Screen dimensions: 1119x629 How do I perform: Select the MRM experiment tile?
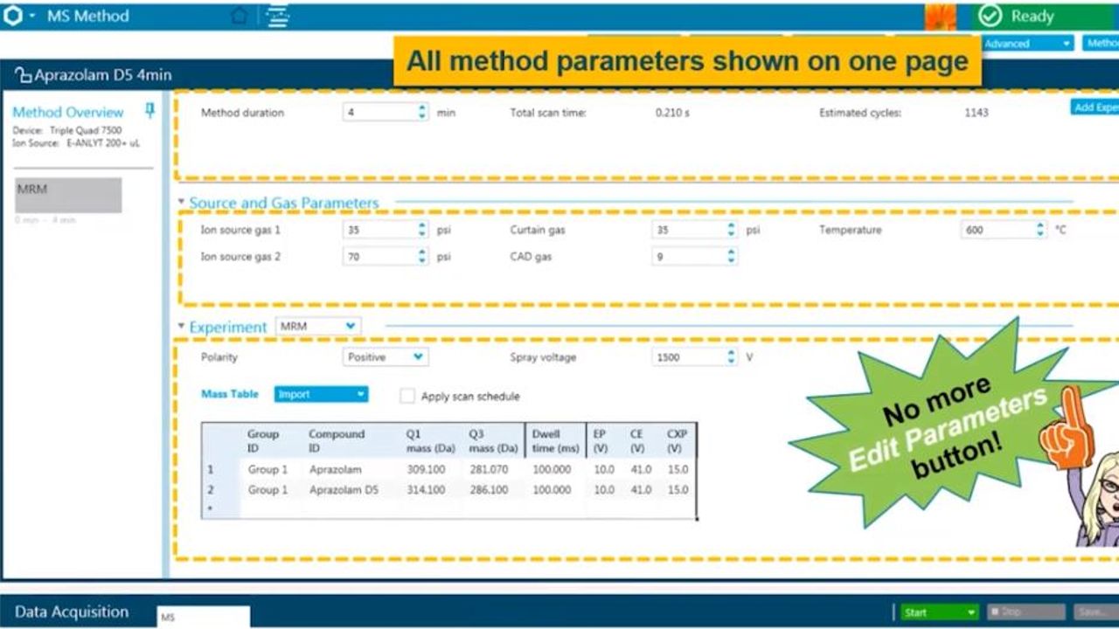68,195
